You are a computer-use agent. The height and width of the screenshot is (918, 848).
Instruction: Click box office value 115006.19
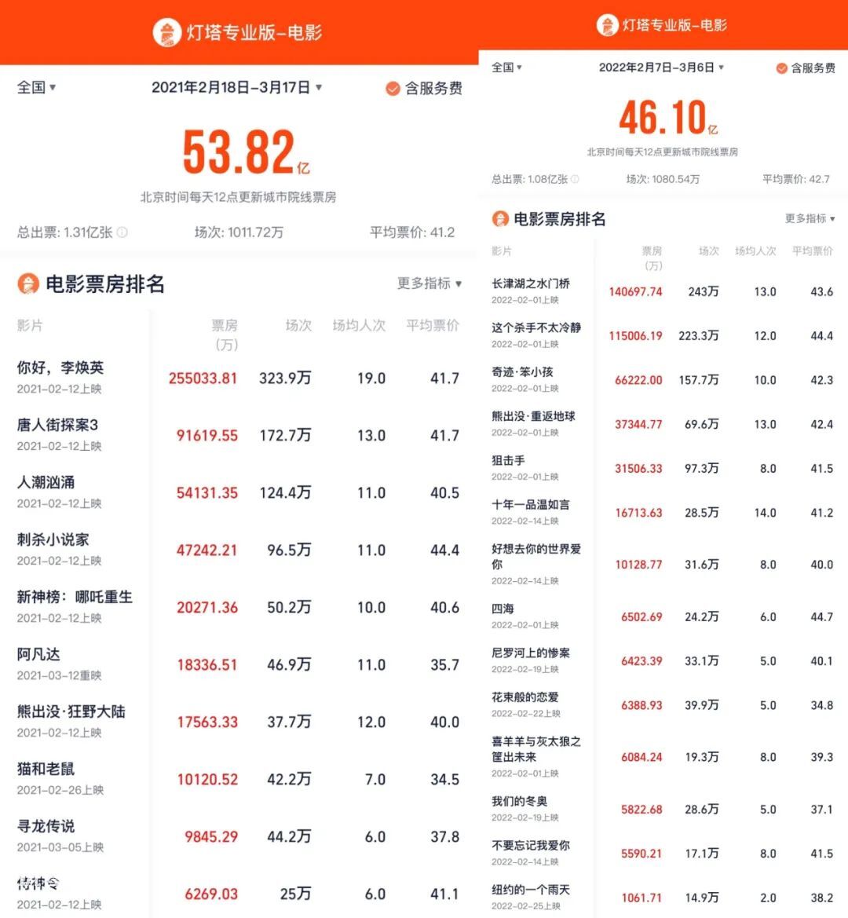click(x=635, y=336)
